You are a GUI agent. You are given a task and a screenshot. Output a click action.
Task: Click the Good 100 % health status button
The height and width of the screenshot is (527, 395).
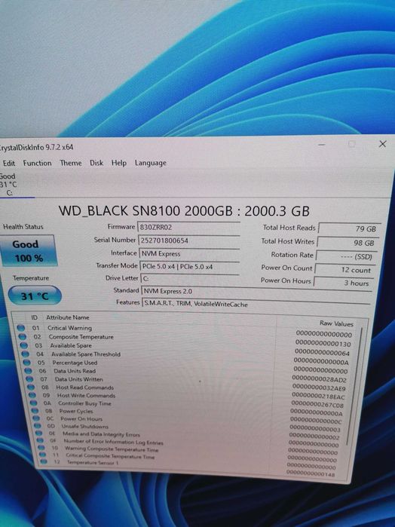29,251
